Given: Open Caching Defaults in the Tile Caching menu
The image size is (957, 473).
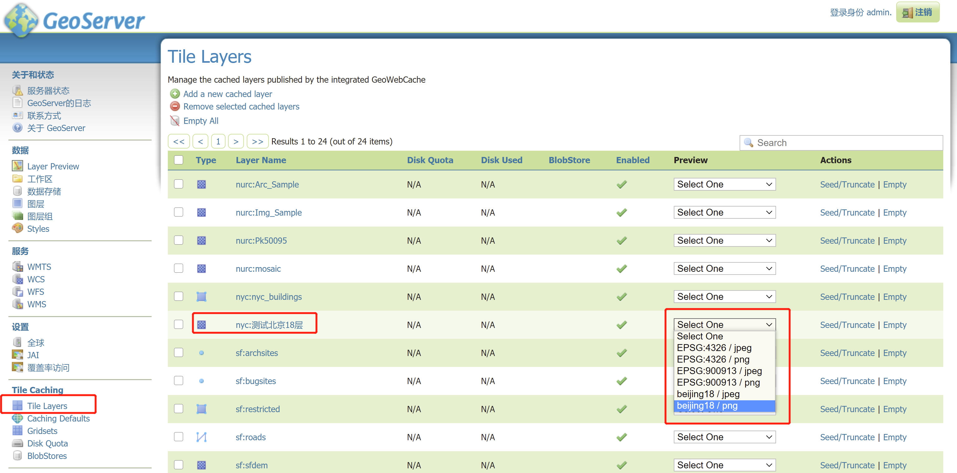Looking at the screenshot, I should [x=58, y=418].
